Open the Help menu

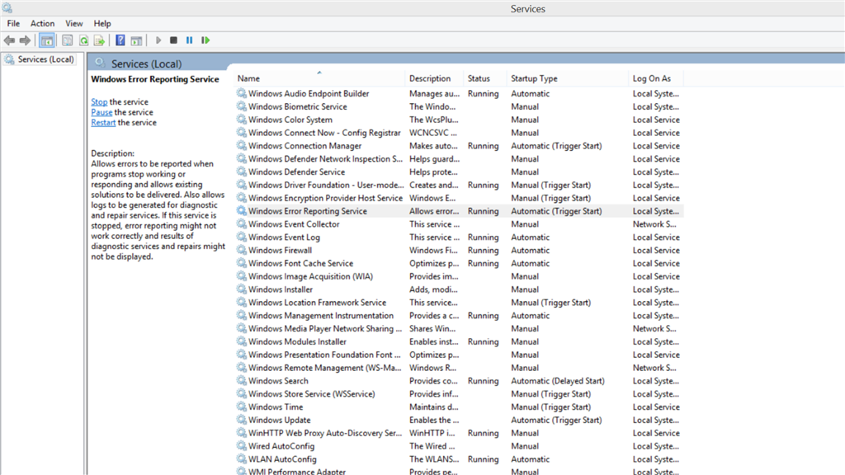tap(101, 24)
